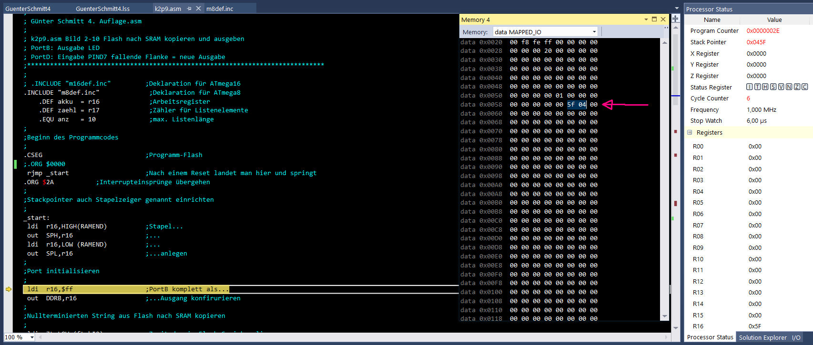
Task: Click the .EQU anz = 10 line
Action: [x=67, y=119]
